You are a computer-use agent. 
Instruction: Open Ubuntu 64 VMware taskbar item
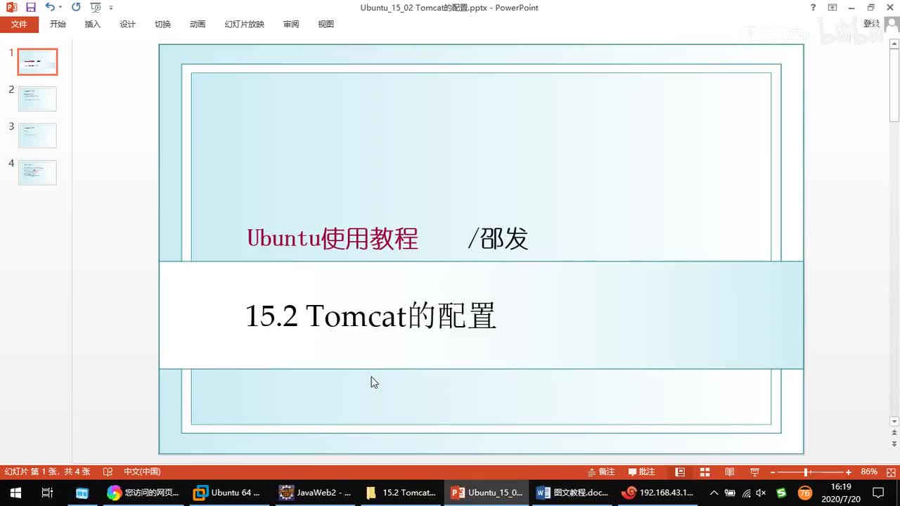pos(229,493)
